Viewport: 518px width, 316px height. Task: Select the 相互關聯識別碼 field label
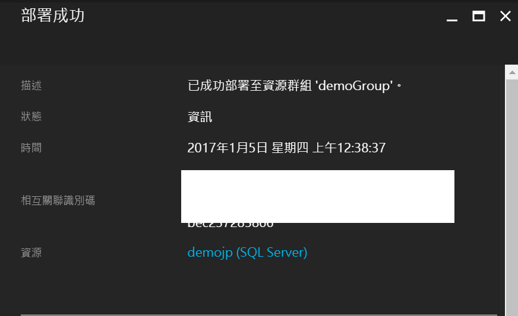click(58, 200)
